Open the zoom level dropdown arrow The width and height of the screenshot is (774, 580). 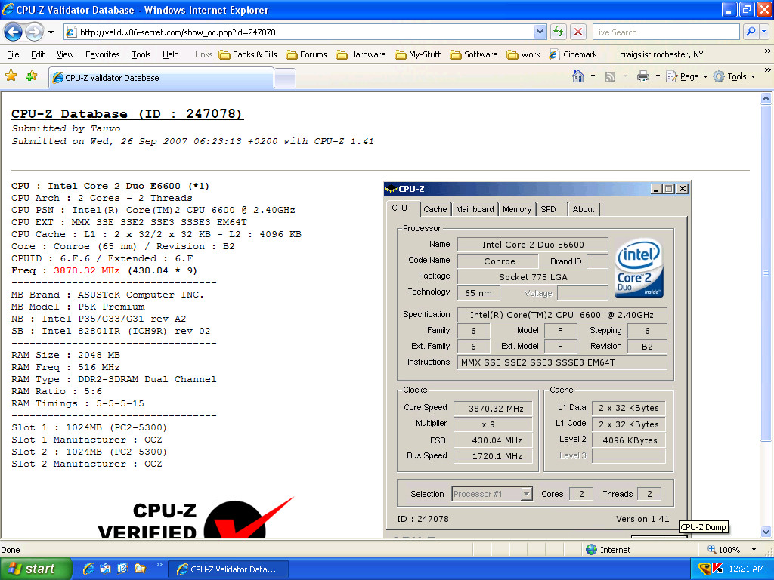point(754,550)
